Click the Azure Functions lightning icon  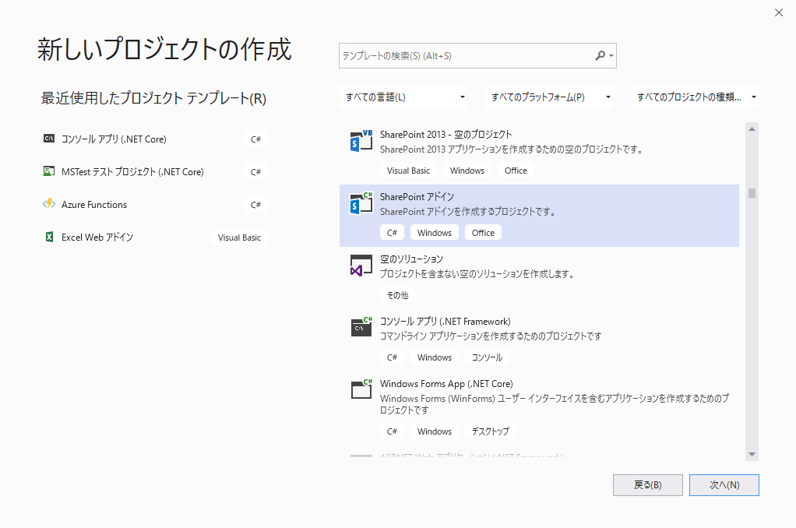(49, 205)
